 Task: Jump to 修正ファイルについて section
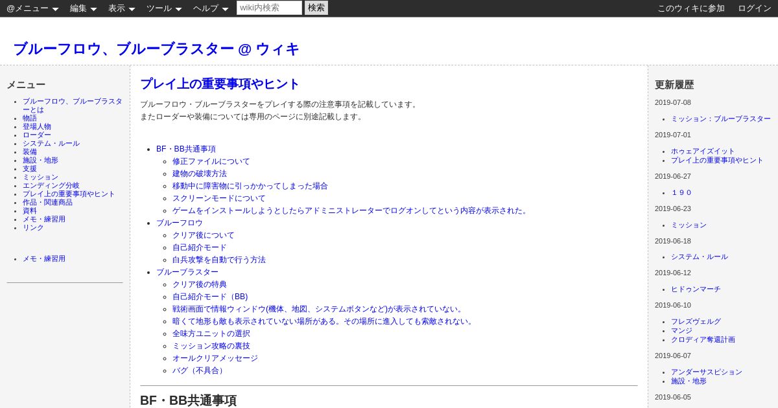tap(211, 161)
